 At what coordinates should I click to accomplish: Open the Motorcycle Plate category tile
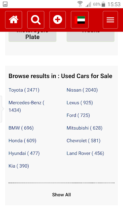point(32,37)
